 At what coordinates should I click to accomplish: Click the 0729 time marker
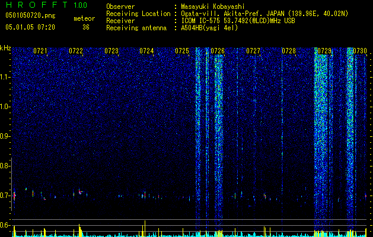click(324, 50)
